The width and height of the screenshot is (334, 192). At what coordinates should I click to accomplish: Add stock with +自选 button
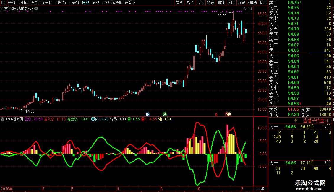click(x=252, y=3)
